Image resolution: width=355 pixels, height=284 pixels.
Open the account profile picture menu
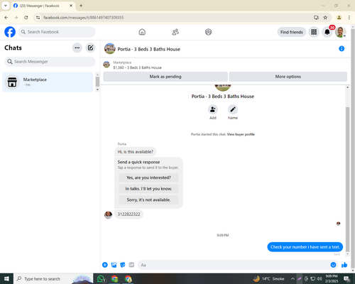coord(340,32)
